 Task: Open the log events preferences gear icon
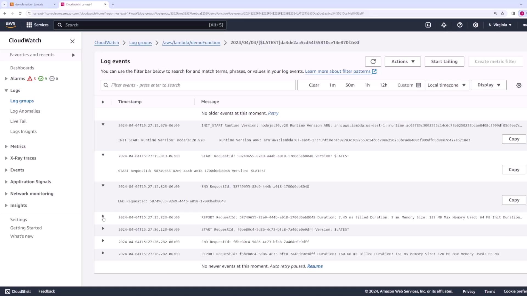click(x=519, y=85)
